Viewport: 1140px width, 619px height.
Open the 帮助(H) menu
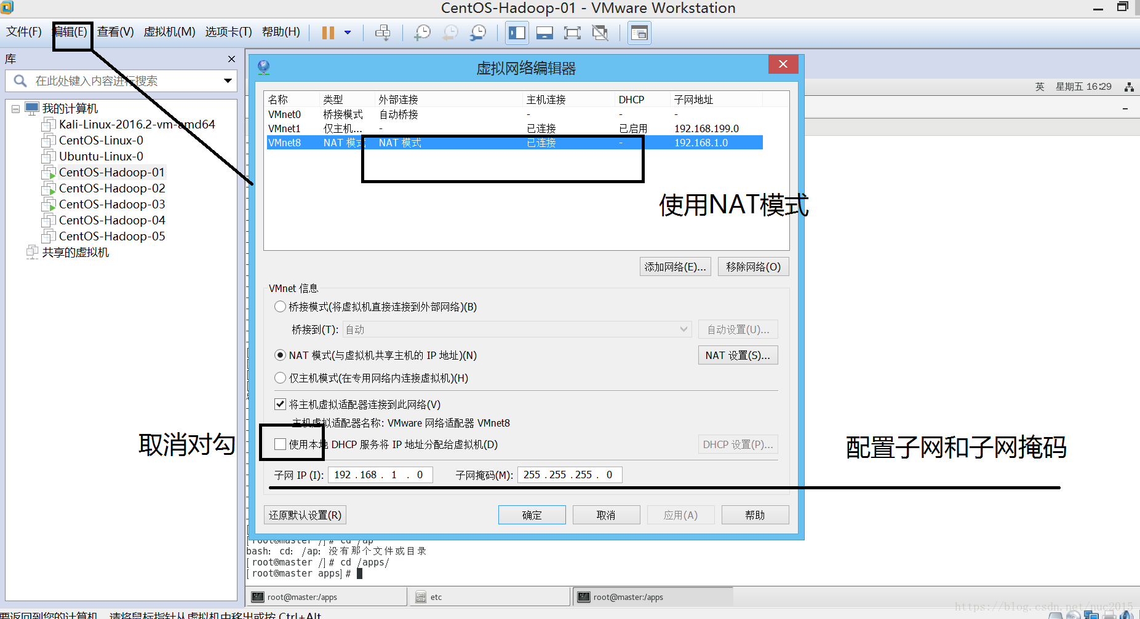point(281,31)
